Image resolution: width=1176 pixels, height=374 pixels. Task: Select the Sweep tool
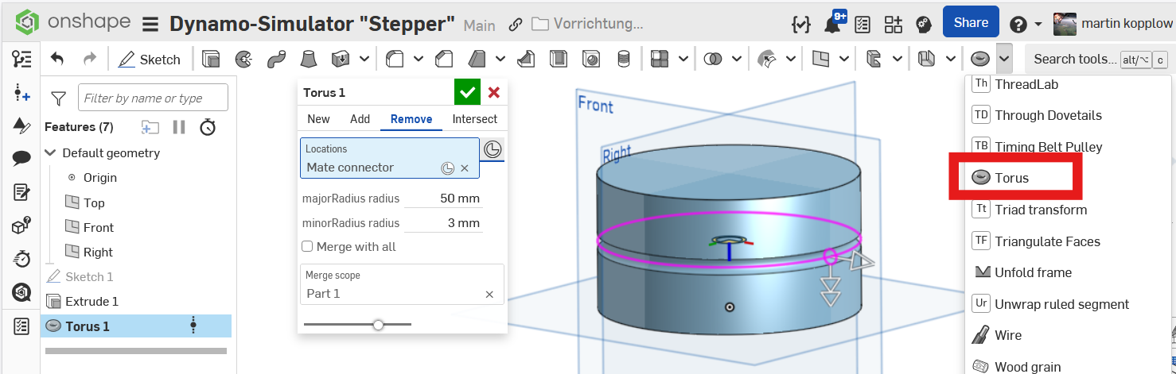276,59
